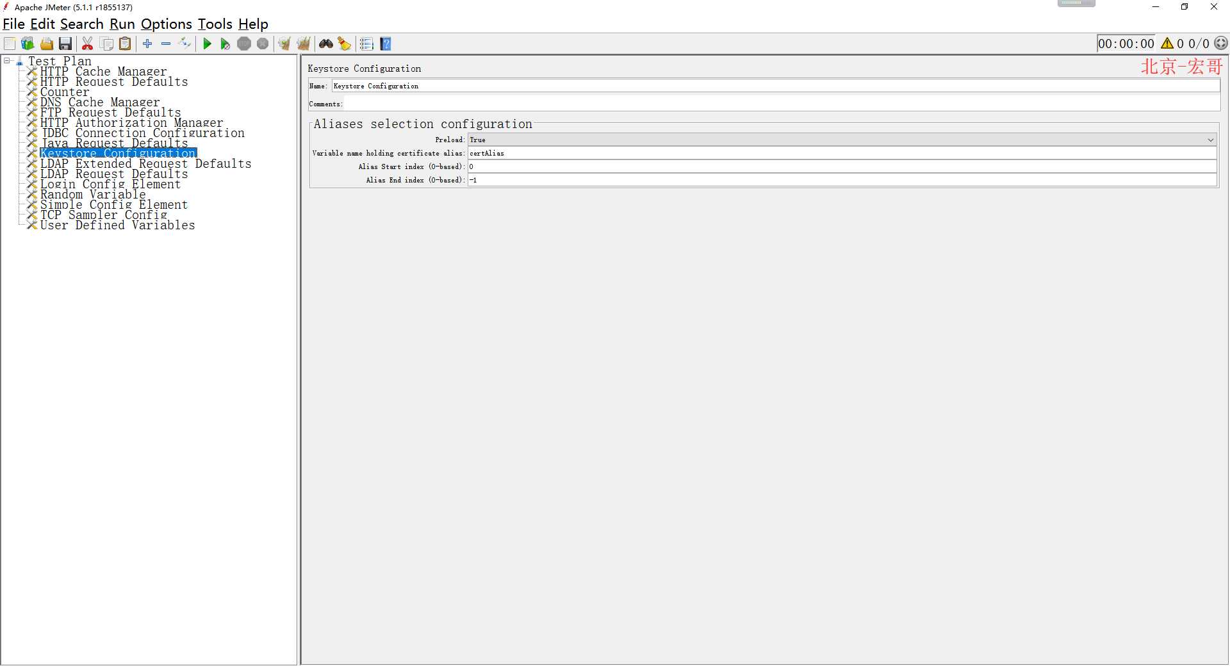Copy the selected element icon
Viewport: 1230px width, 666px height.
tap(107, 44)
